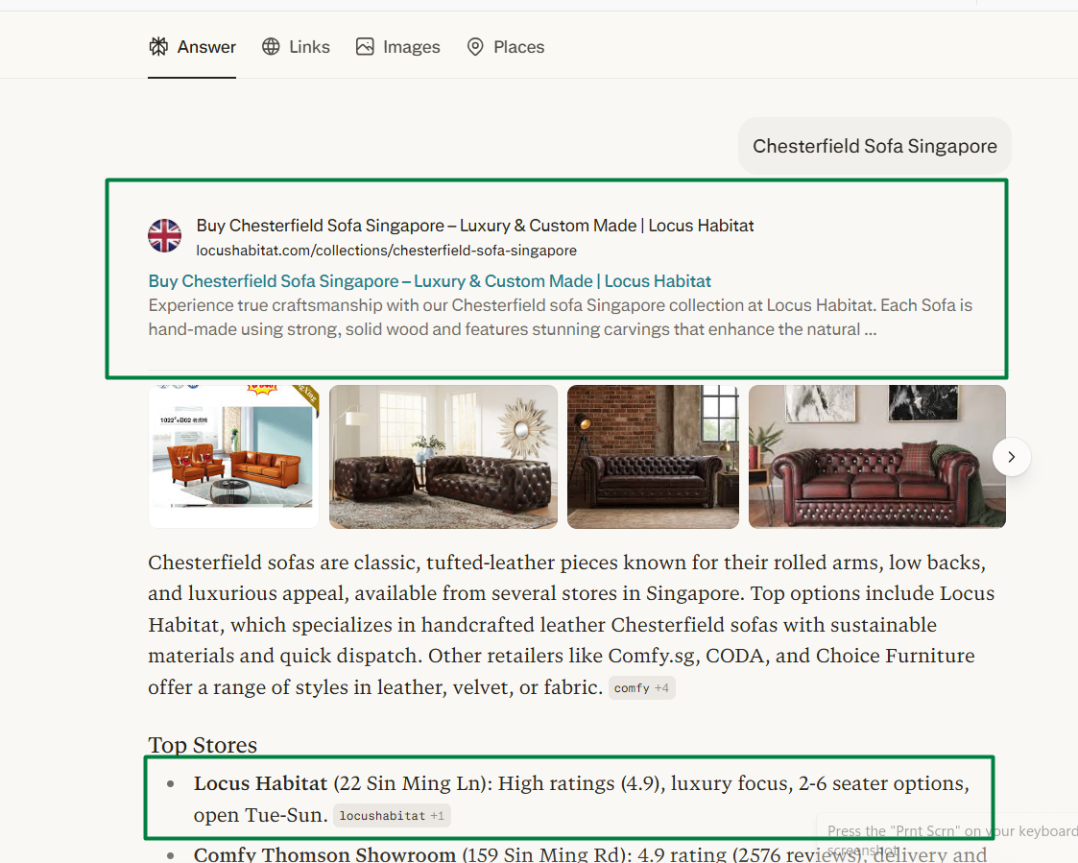Go to the Places tab
1078x863 pixels.
pos(505,47)
